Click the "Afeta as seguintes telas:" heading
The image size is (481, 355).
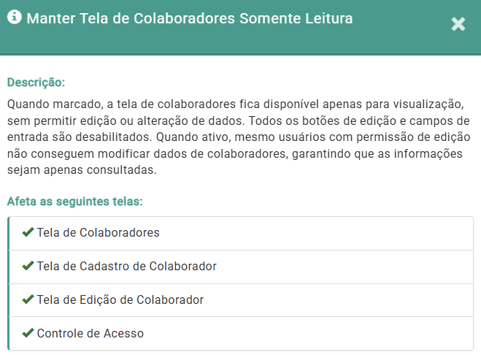74,201
